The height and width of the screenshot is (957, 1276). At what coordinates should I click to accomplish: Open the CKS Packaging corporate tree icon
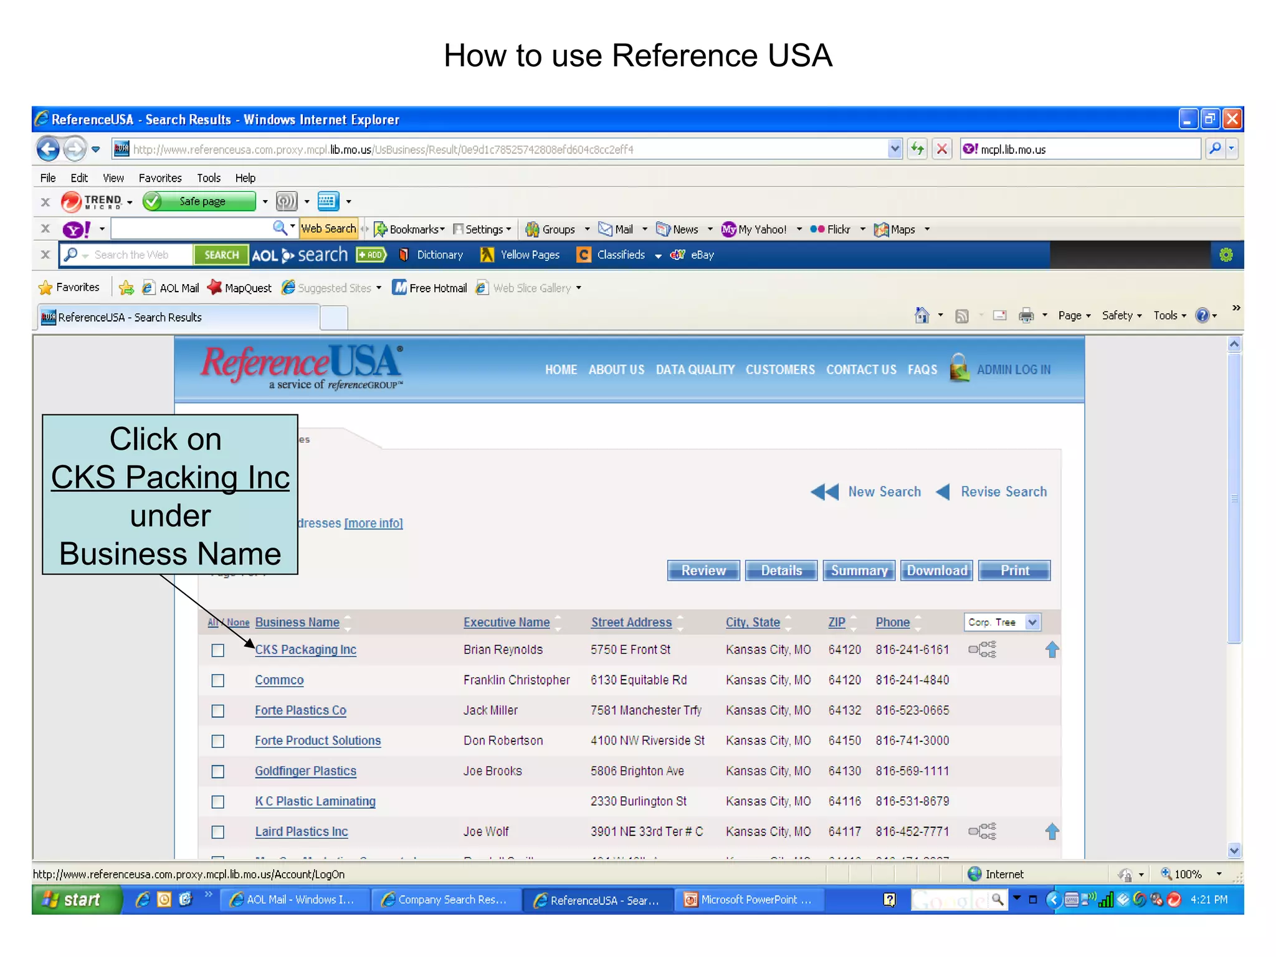(983, 650)
